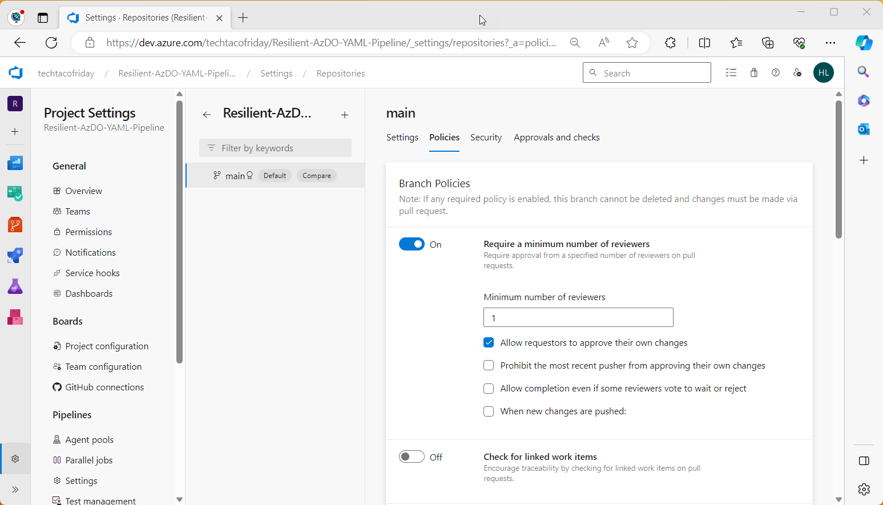
Task: Open the Overview icon in left rail
Action: coord(15,163)
